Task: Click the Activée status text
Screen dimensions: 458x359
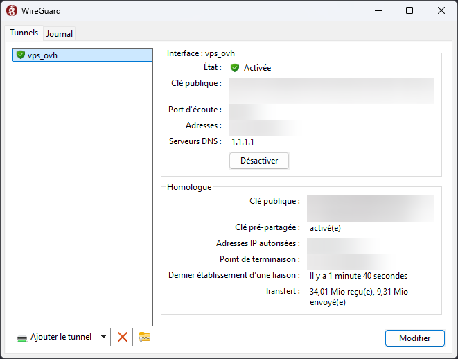Action: tap(257, 68)
